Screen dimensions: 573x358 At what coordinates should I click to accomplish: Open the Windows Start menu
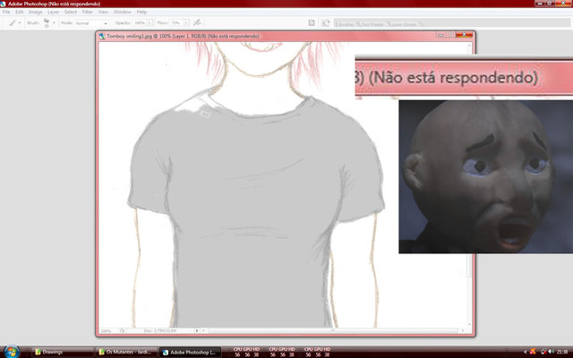click(12, 352)
